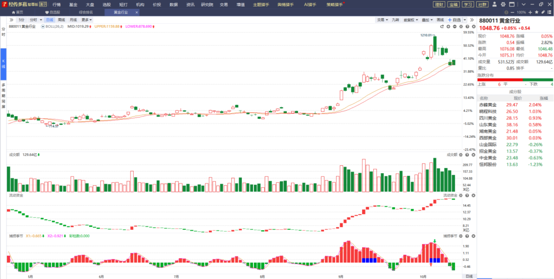
Task: Click the zoom-out minus icon on main chart
Action: pyautogui.click(x=455, y=27)
